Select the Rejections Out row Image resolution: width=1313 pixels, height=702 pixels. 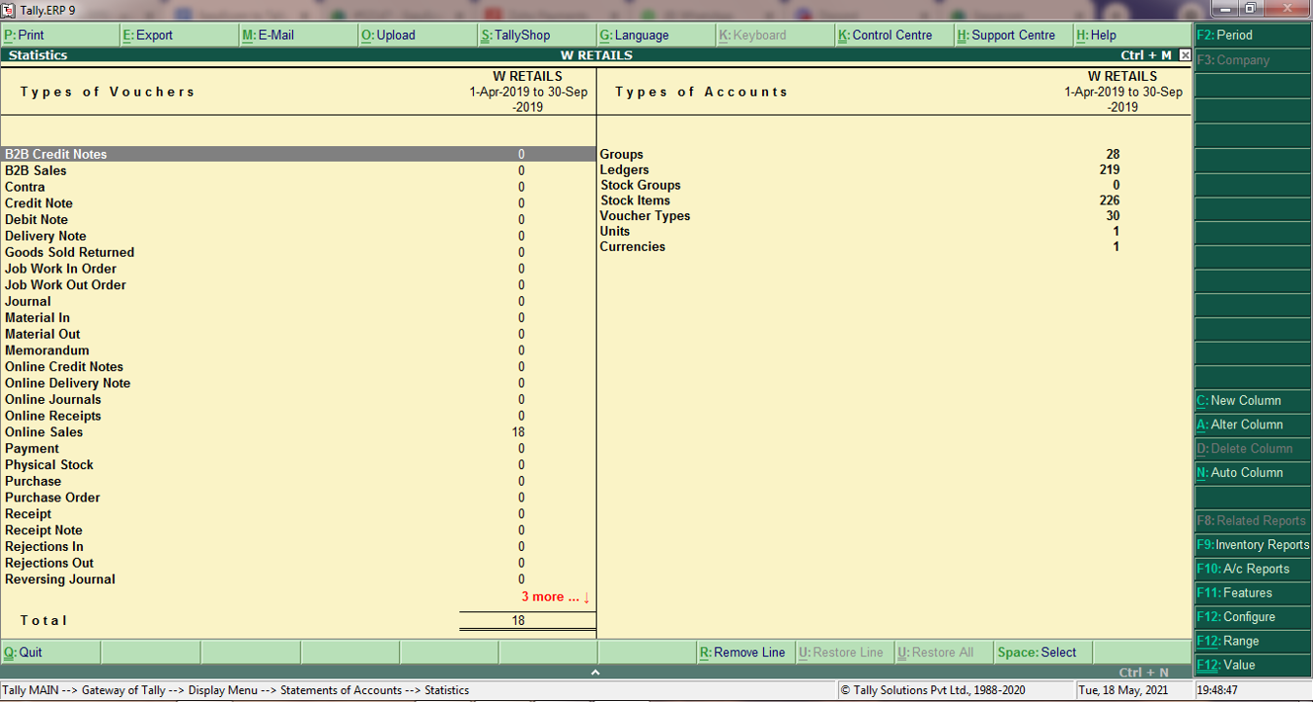coord(298,563)
